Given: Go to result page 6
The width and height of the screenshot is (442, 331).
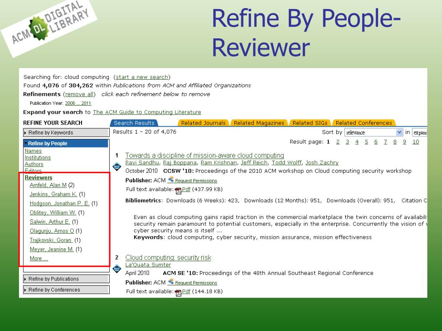Looking at the screenshot, I should coord(376,142).
